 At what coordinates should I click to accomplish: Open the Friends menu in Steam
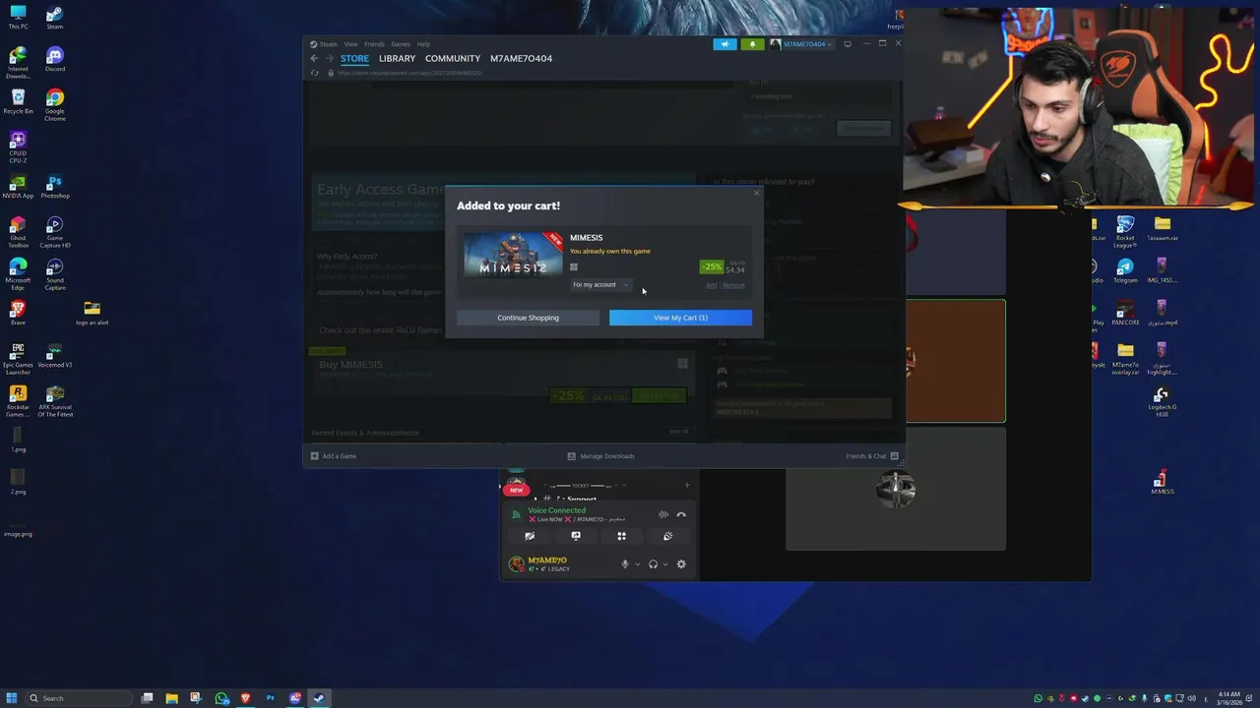pos(374,44)
